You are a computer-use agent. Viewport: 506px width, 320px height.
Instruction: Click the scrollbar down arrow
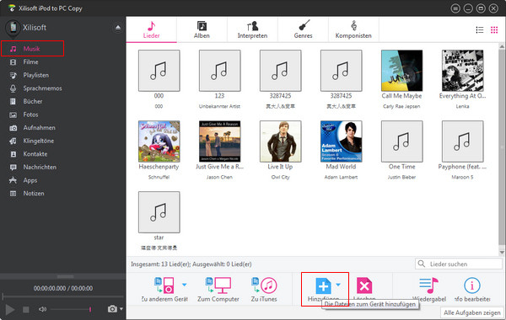click(502, 253)
